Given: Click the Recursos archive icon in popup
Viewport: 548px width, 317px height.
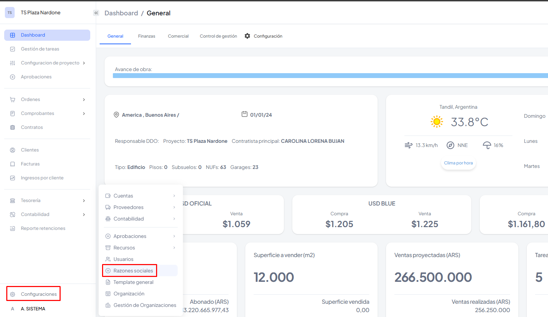Looking at the screenshot, I should (x=108, y=248).
